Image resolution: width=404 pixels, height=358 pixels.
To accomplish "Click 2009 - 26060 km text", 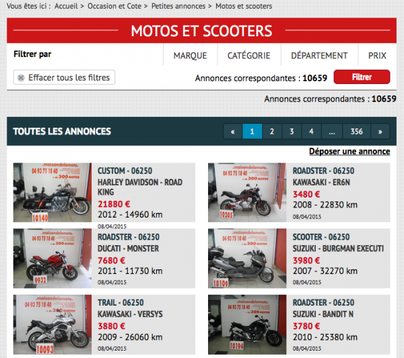I will coord(130,337).
